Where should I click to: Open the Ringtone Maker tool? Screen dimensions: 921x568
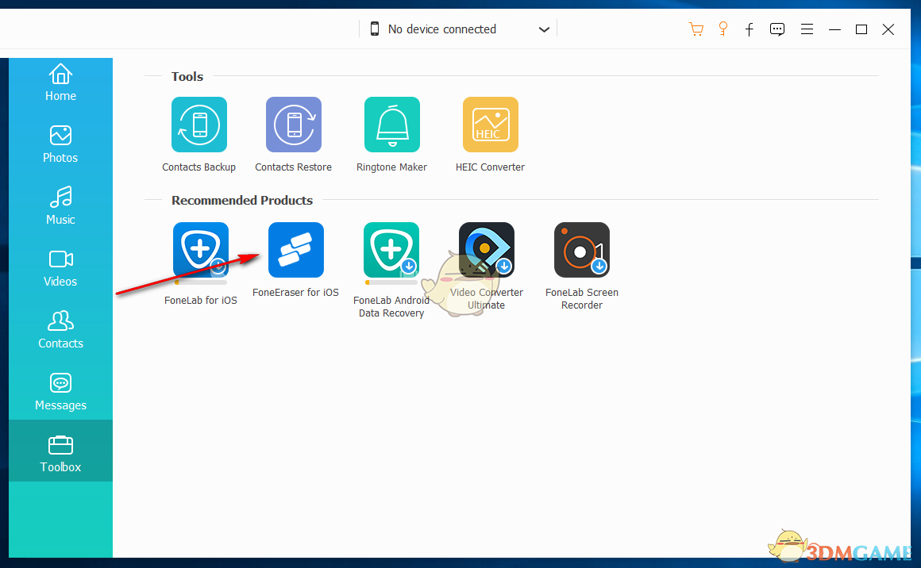point(391,125)
